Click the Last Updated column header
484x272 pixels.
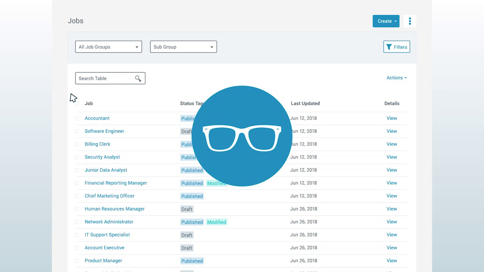pyautogui.click(x=305, y=104)
